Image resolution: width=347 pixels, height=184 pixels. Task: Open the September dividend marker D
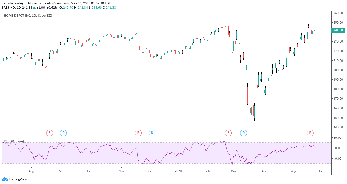[63, 133]
